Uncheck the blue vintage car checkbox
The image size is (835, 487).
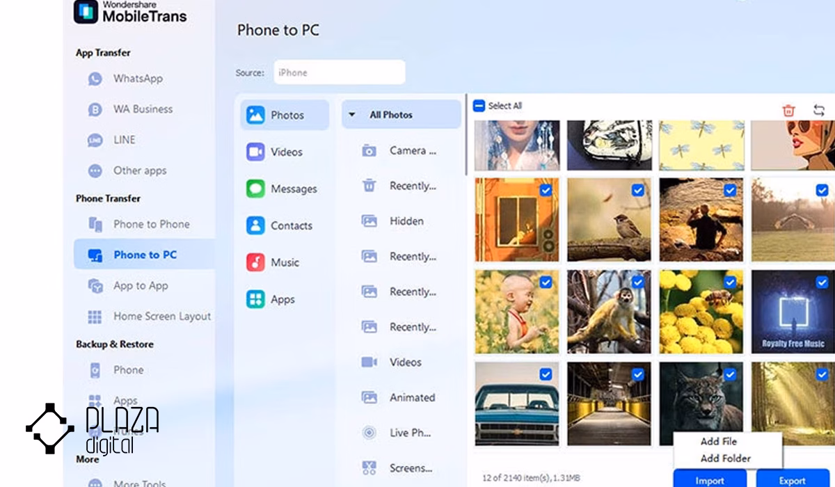tap(546, 374)
